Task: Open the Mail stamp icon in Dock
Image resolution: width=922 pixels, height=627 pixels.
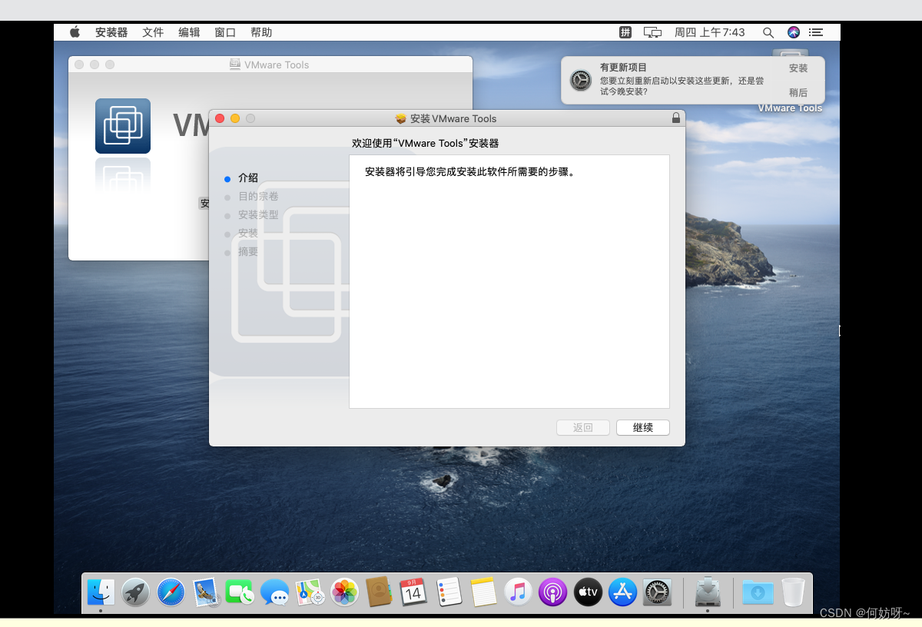Action: click(x=206, y=592)
